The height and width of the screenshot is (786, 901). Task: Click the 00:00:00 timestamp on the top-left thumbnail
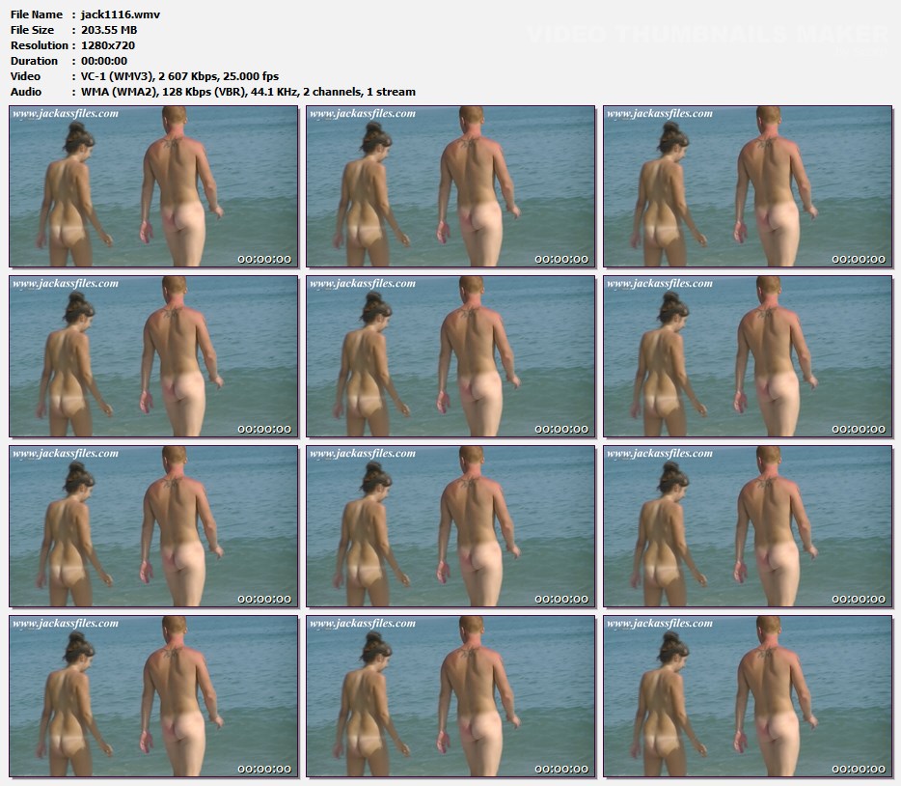[x=263, y=259]
